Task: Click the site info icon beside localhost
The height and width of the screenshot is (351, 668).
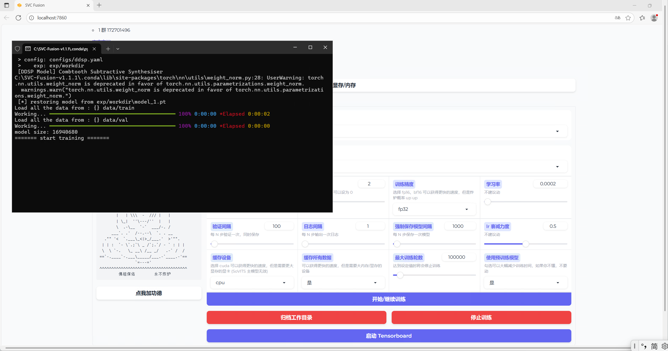Action: click(32, 18)
